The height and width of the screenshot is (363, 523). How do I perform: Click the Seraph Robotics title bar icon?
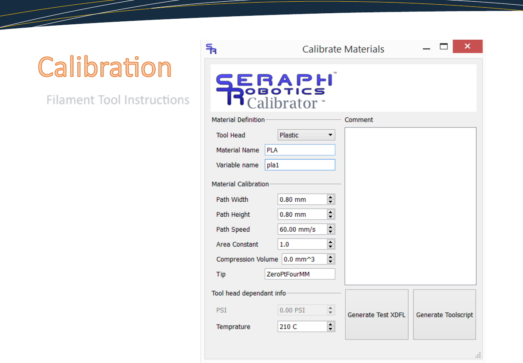click(x=211, y=49)
